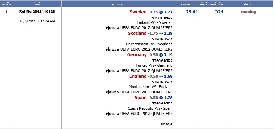The width and height of the screenshot is (274, 129).
Task: Click the ลำดับ column header
Action: [6, 4]
